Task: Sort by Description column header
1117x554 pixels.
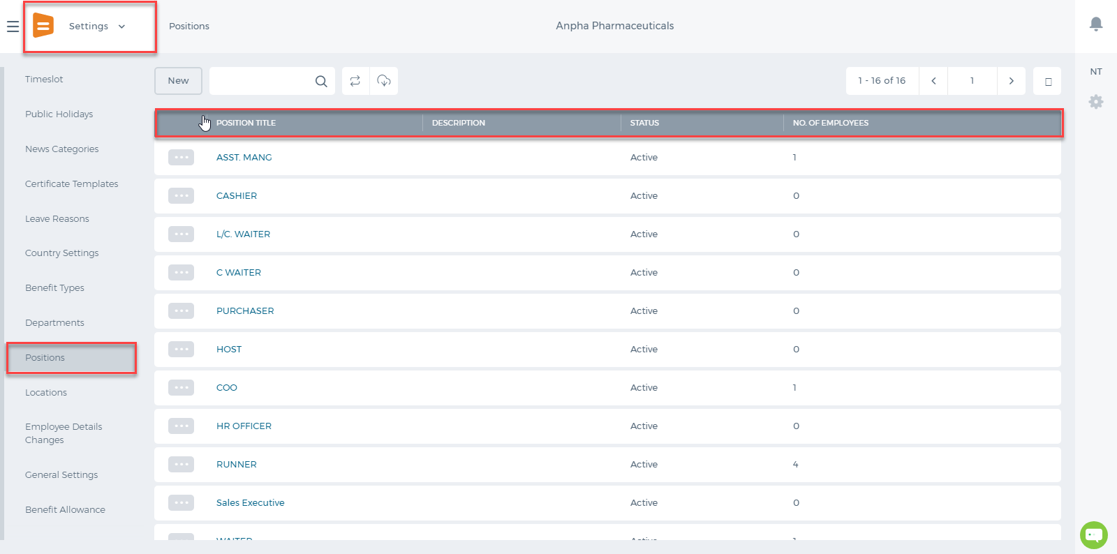Action: pyautogui.click(x=459, y=123)
